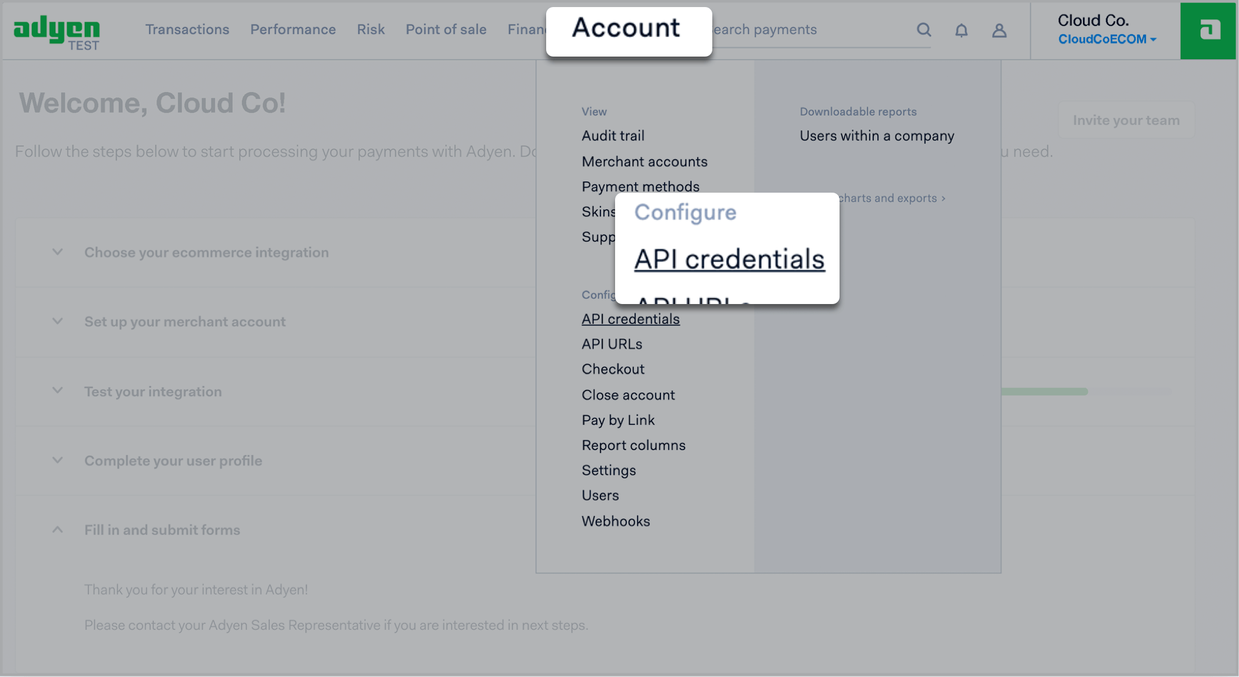This screenshot has width=1239, height=677.
Task: Click the green onboarding progress bar
Action: (x=1044, y=391)
